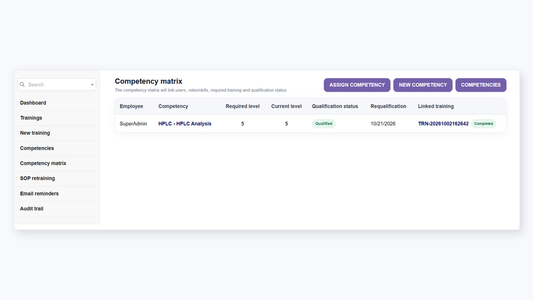The image size is (533, 300).
Task: Click the Employee column header
Action: coord(131,107)
